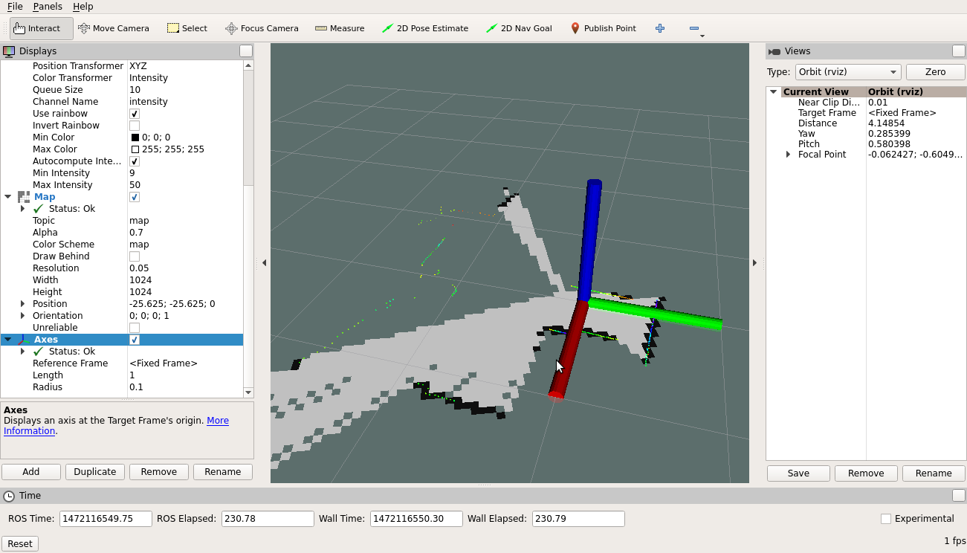
Task: Select the 2D Pose Estimate tool
Action: pyautogui.click(x=425, y=28)
